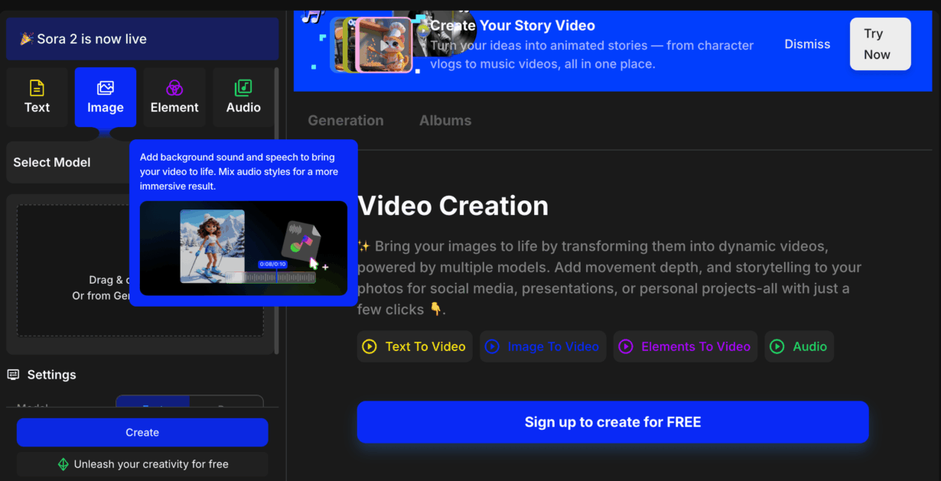Click the blue Create button
The image size is (941, 481).
(142, 432)
